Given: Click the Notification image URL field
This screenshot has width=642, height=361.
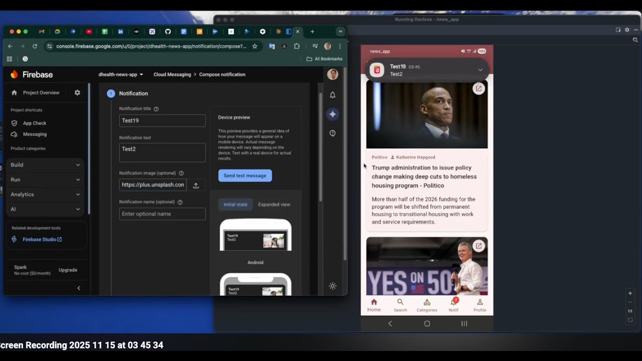Looking at the screenshot, I should click(153, 185).
